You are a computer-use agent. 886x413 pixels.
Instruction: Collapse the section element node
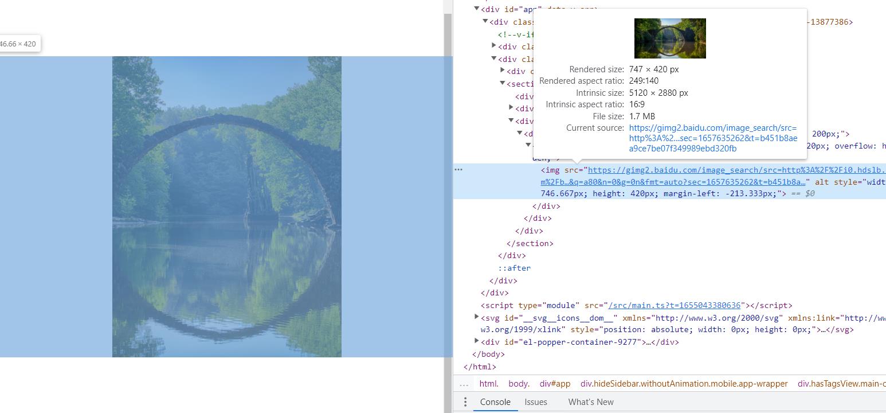(x=503, y=83)
